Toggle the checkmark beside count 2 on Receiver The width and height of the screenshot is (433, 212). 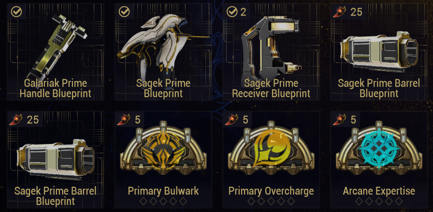(x=232, y=12)
